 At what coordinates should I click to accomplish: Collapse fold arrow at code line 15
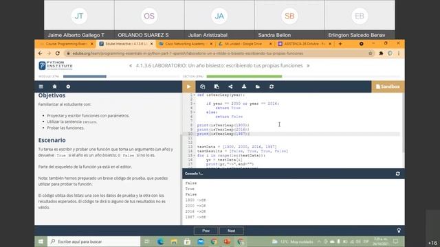click(195, 156)
